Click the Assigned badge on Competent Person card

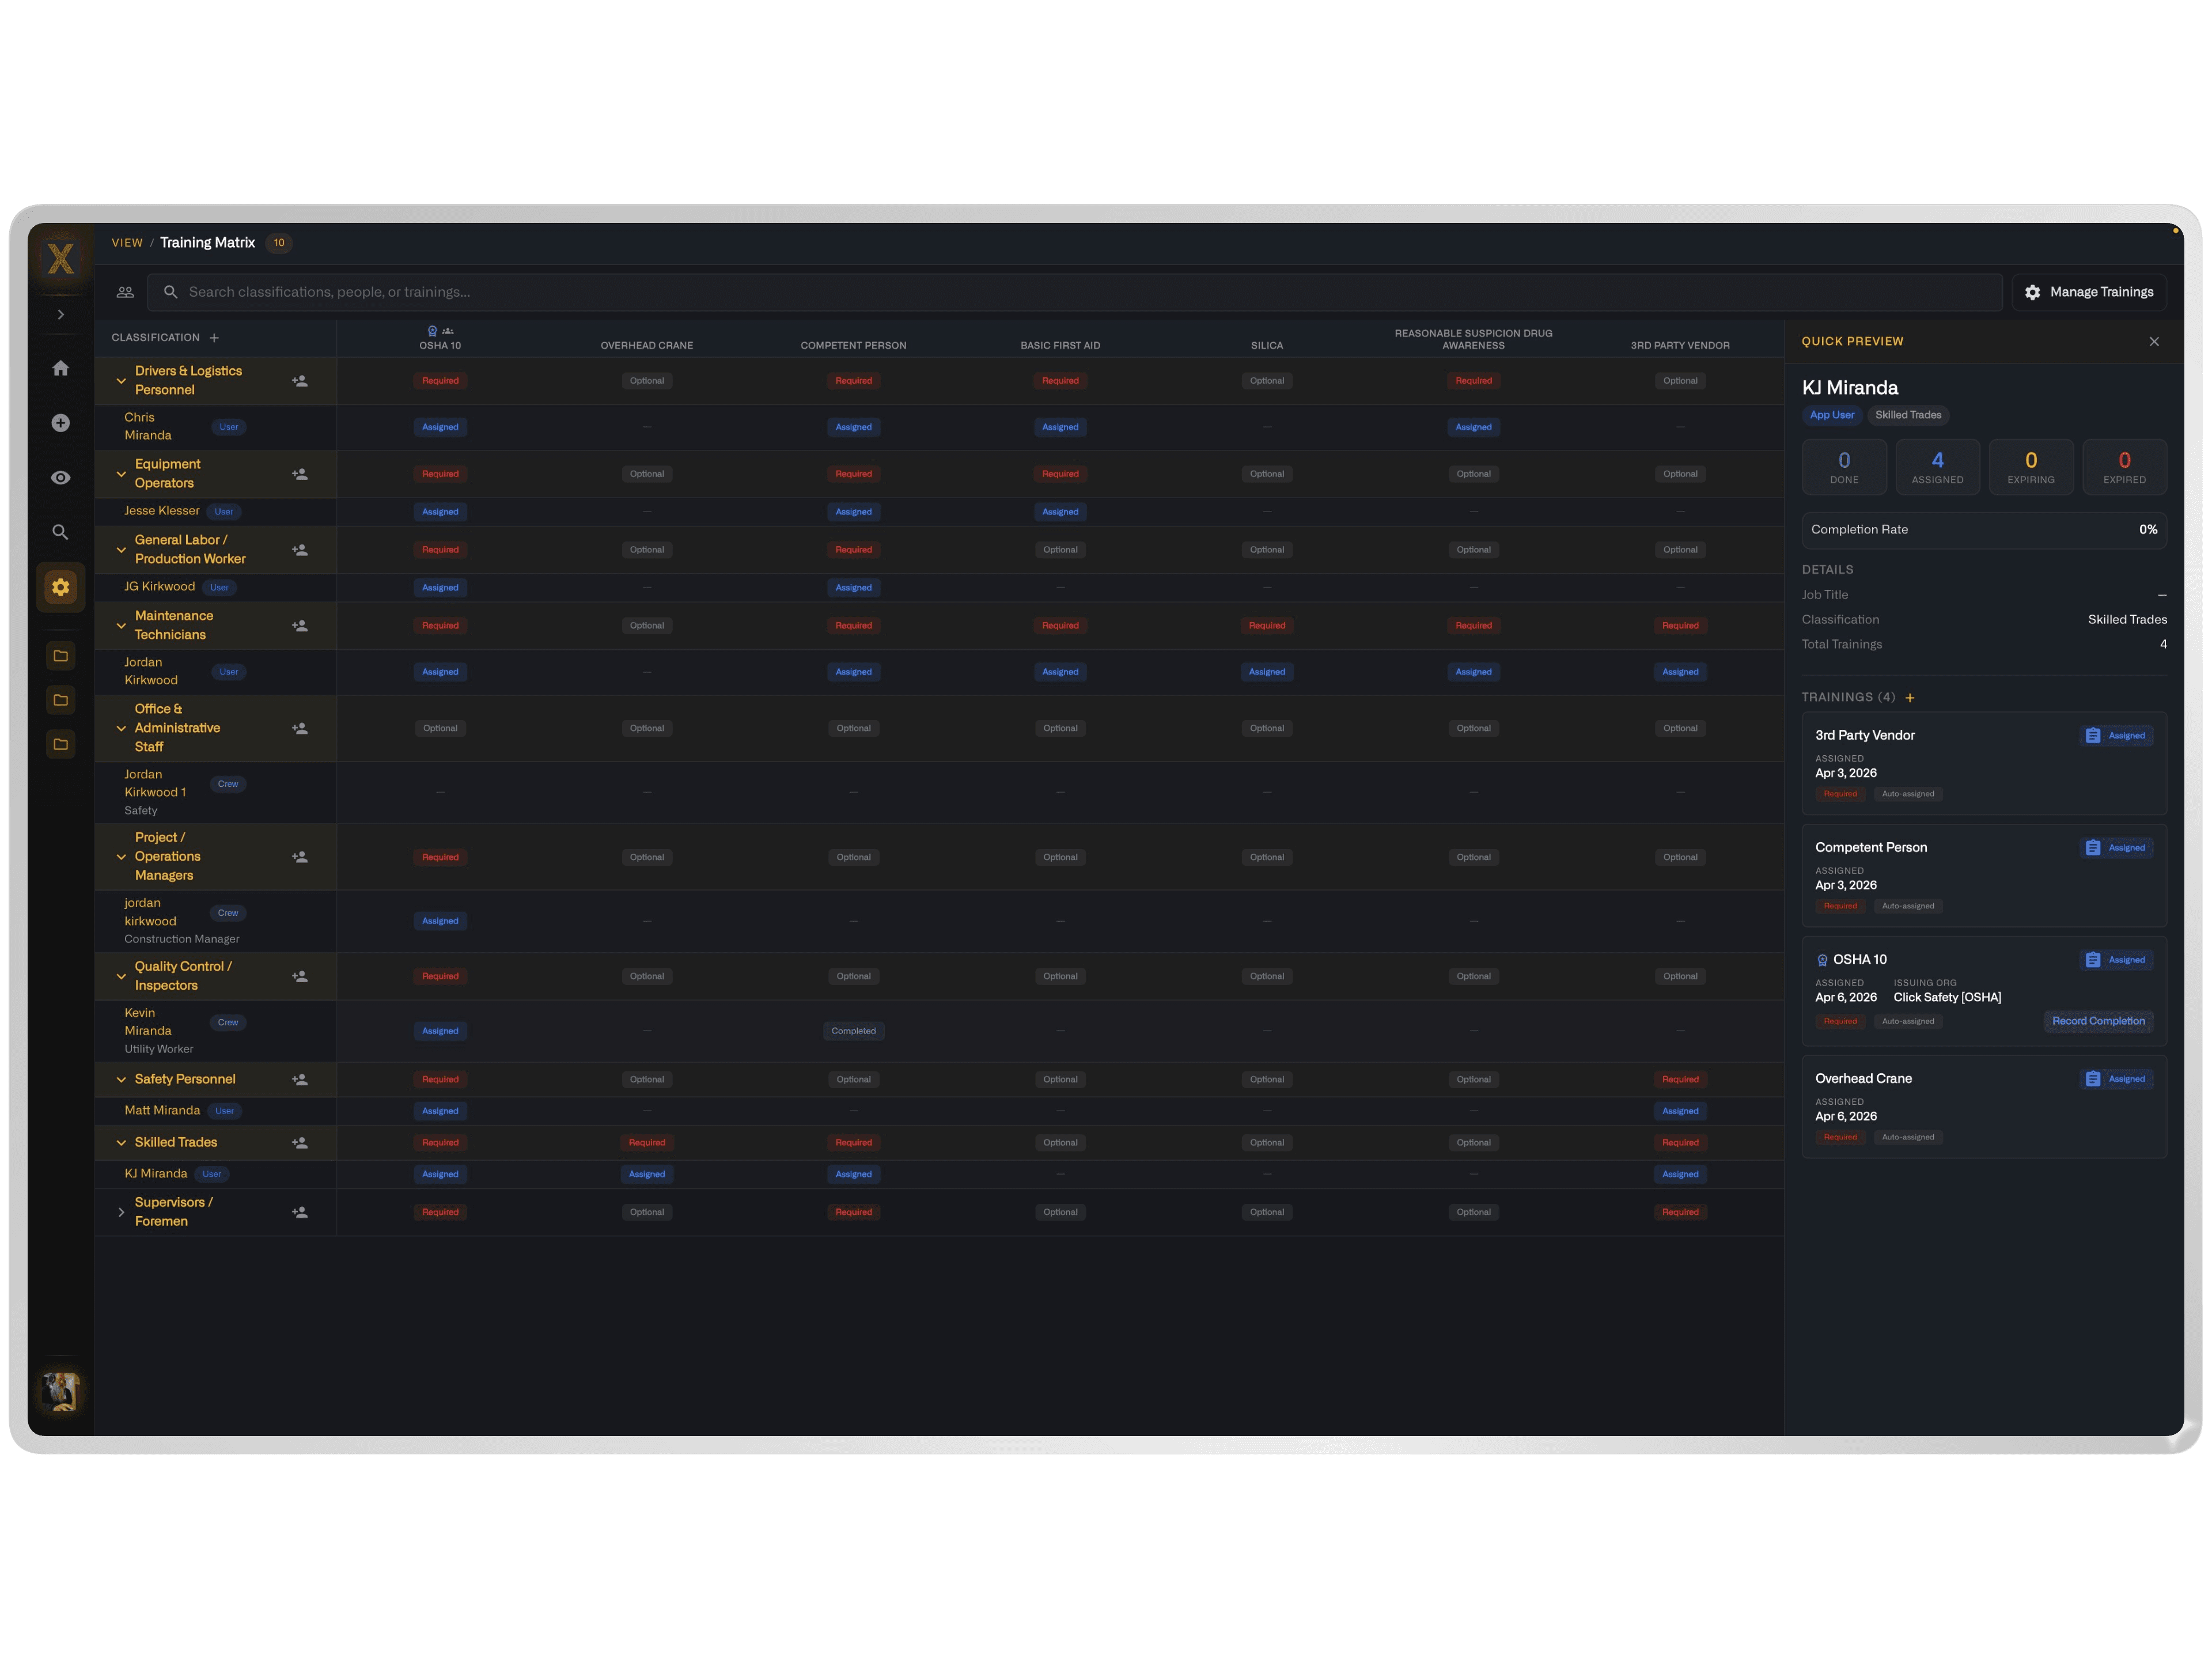[x=2116, y=848]
